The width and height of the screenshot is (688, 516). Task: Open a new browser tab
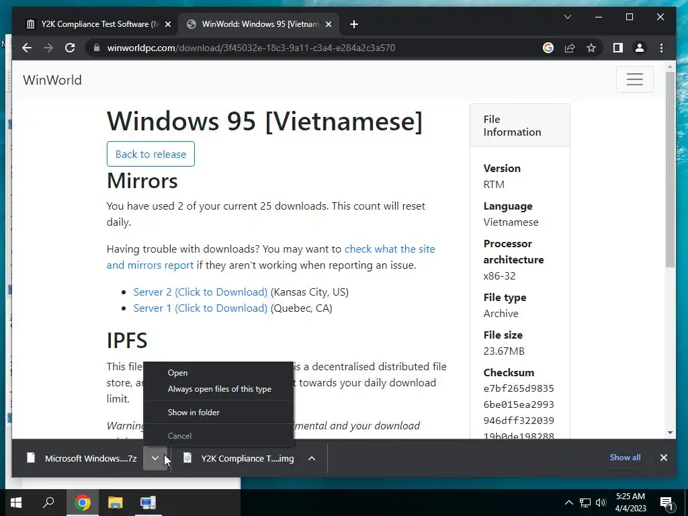[354, 24]
